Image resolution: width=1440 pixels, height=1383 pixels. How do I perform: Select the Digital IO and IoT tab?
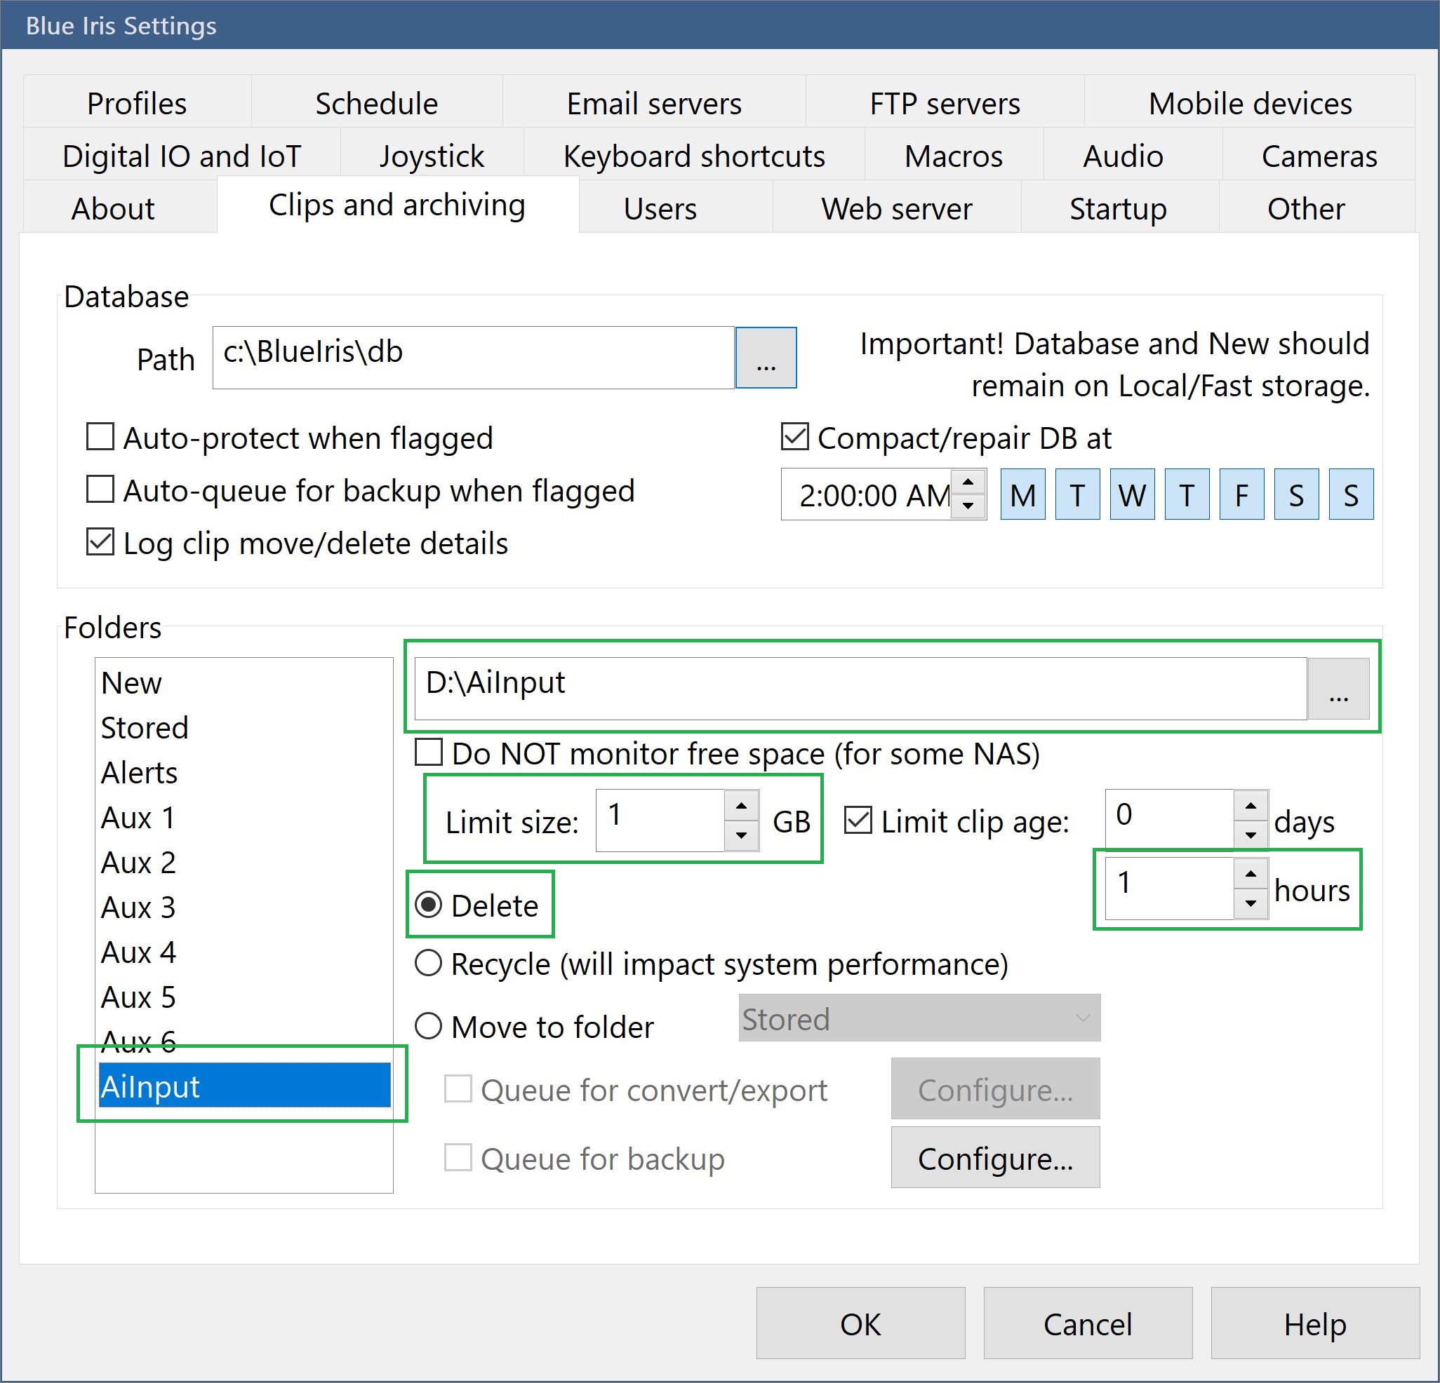point(182,156)
